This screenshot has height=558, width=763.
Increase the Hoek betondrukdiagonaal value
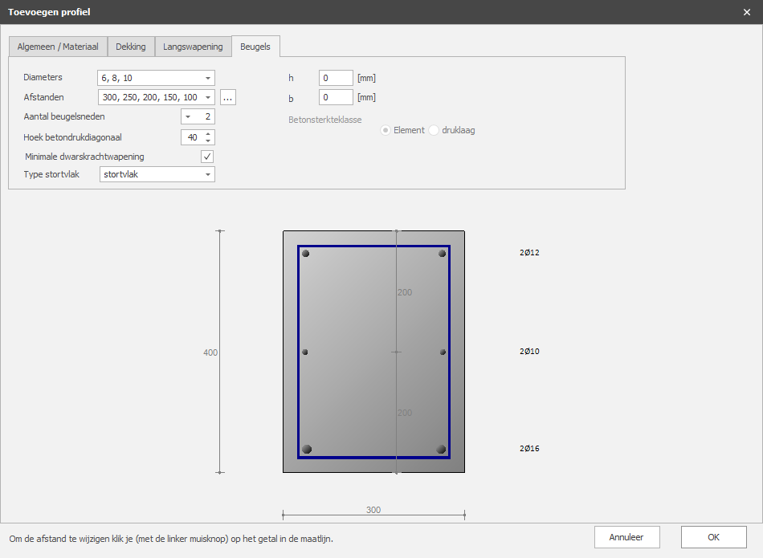click(x=208, y=134)
